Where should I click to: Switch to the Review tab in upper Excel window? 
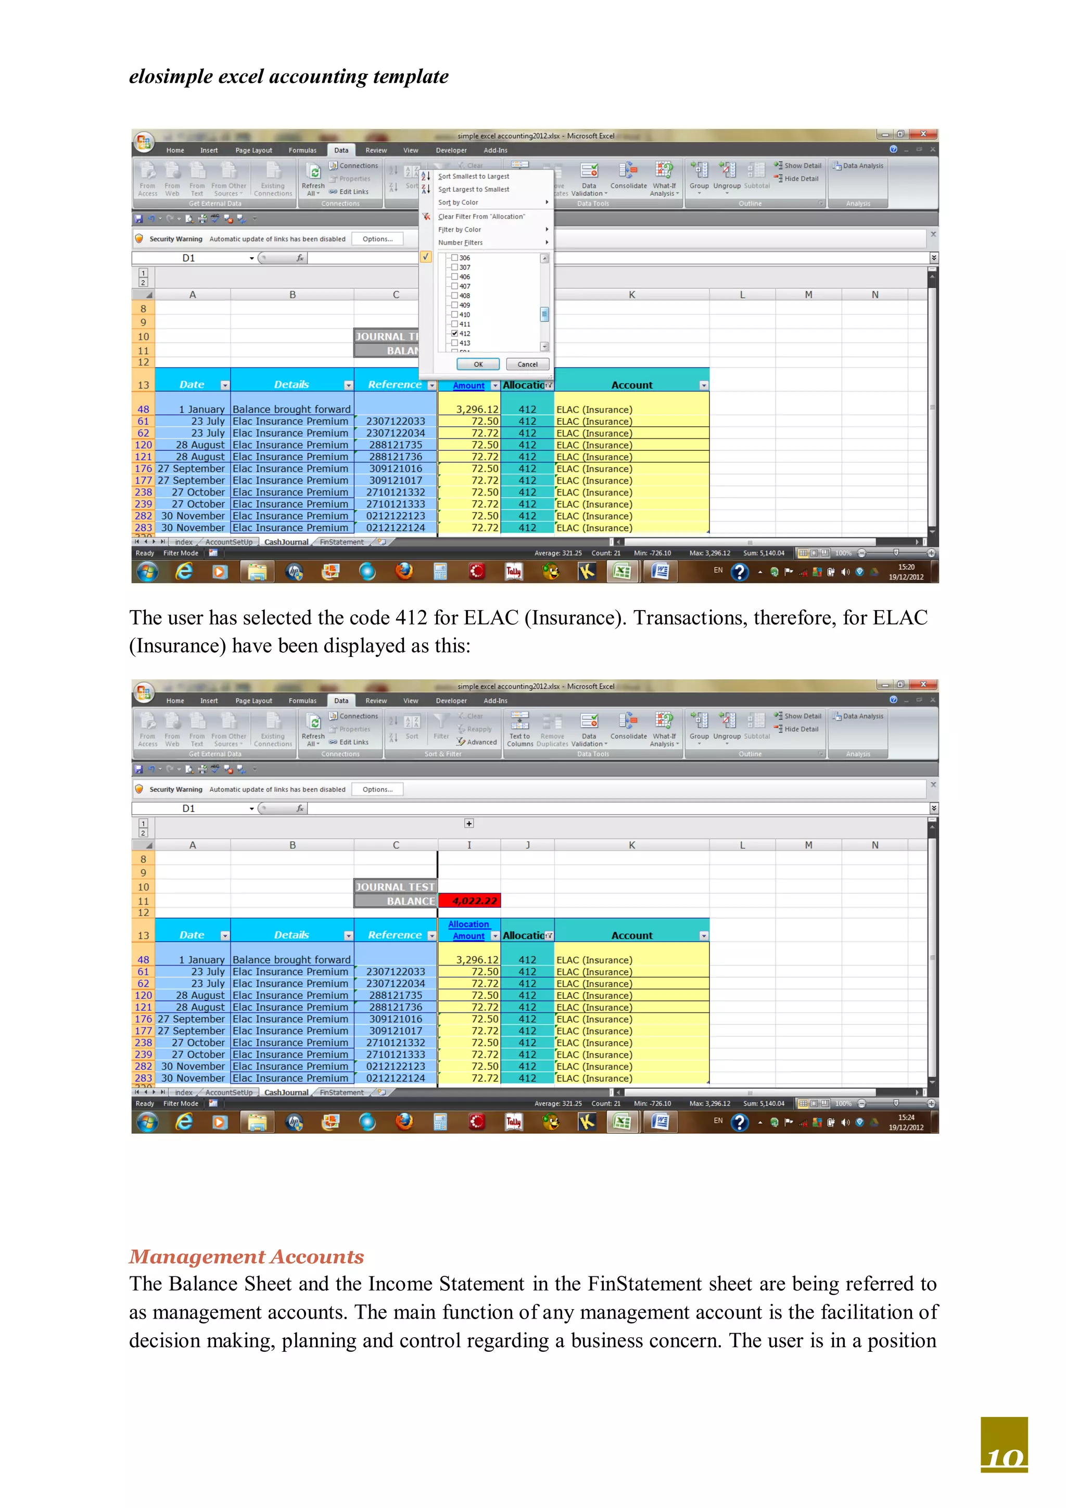tap(376, 150)
